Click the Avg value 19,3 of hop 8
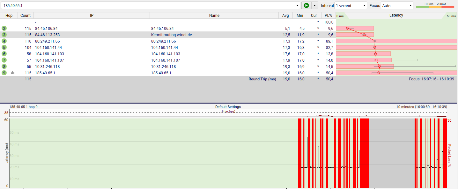The height and width of the screenshot is (189, 458). (286, 67)
